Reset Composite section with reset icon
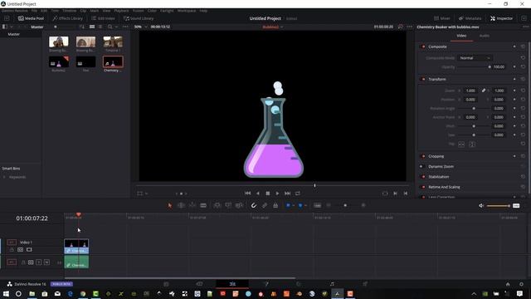Screen dimensions: 531x299 (523, 47)
